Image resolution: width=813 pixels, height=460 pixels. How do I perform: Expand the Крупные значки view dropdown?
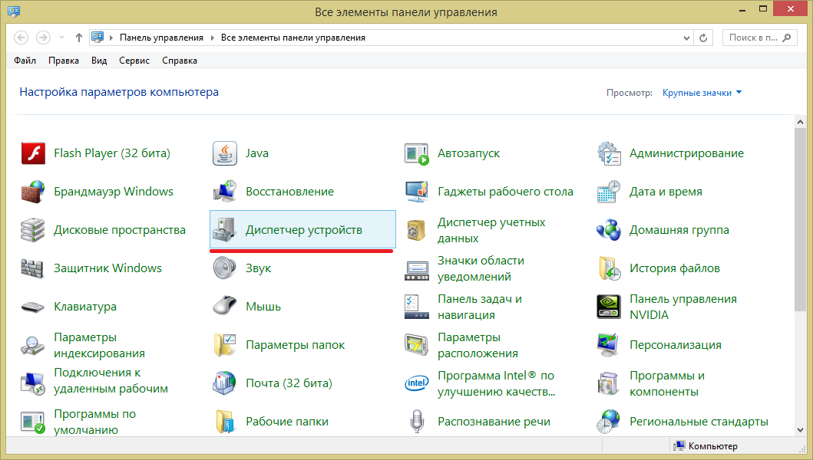pos(702,93)
